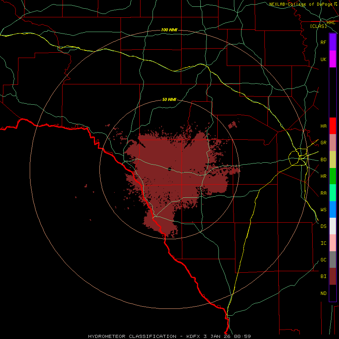Click the UK magenta legend swatch
Image resolution: width=339 pixels, height=339 pixels.
point(333,59)
